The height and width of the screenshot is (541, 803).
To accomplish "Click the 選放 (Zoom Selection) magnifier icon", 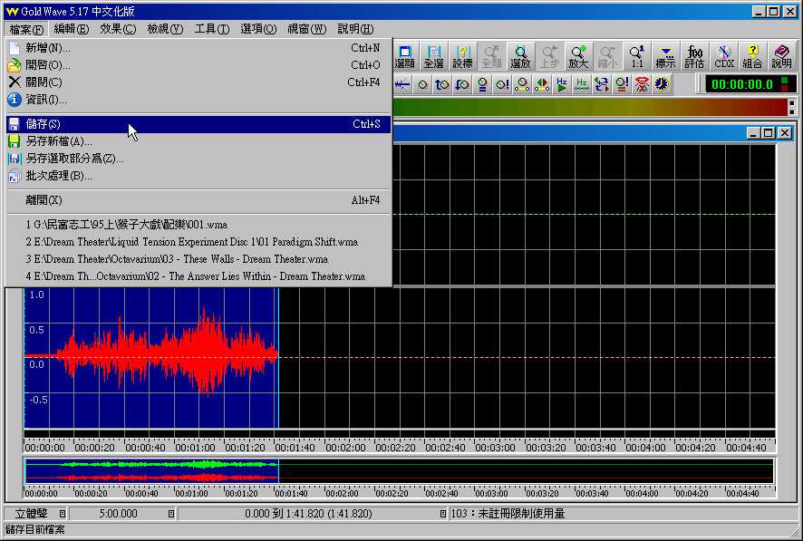I will tap(520, 56).
